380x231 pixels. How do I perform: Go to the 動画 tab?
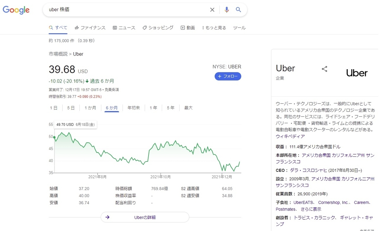coord(188,28)
